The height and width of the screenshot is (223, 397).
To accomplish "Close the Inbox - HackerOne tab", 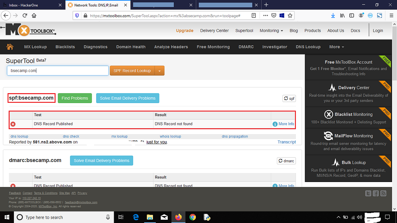I will [60, 5].
